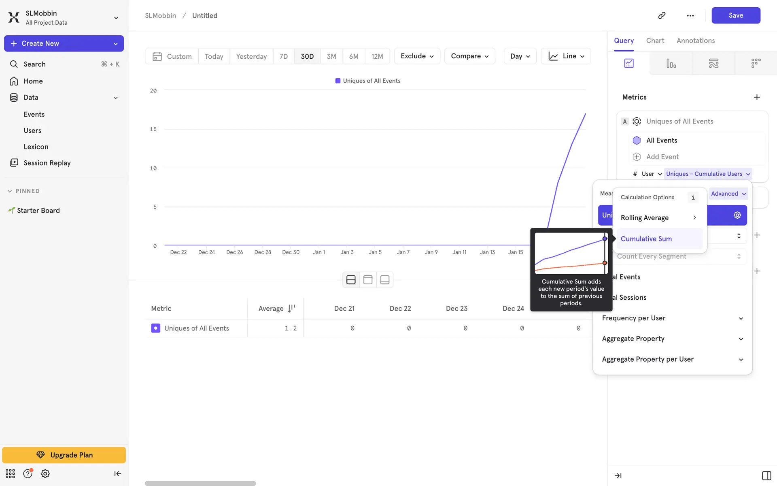Click the Calculation Options info icon
The width and height of the screenshot is (777, 486).
[693, 197]
